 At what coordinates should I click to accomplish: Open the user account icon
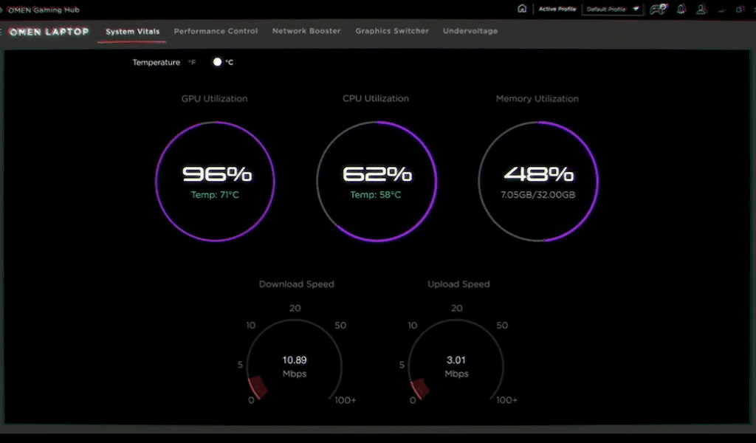coord(701,8)
